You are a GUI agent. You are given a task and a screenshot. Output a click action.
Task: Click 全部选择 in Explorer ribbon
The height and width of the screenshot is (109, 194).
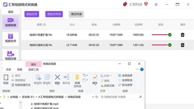[x=125, y=75]
